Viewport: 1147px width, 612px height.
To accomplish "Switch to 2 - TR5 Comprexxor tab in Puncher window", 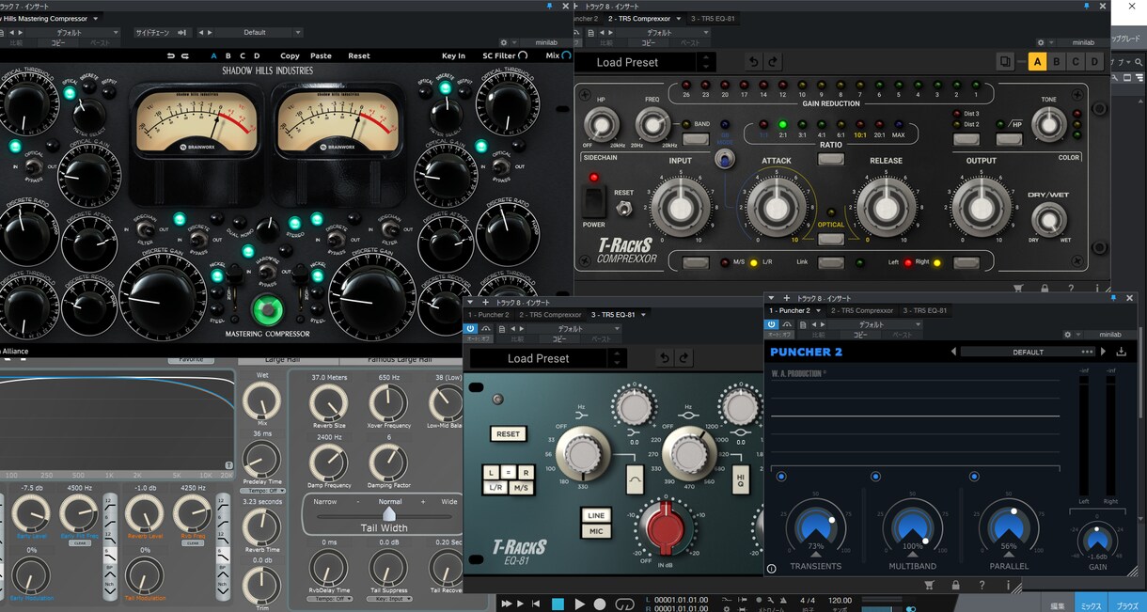I will click(x=862, y=310).
